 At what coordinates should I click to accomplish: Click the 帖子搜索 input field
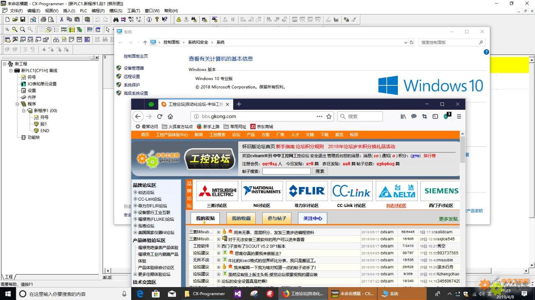pos(287,171)
